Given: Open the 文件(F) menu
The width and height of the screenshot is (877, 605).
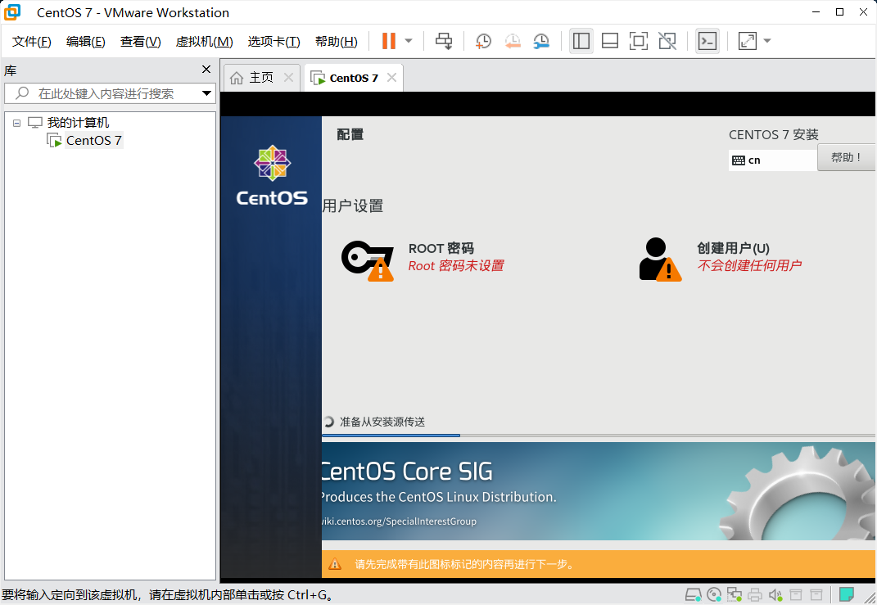Looking at the screenshot, I should click(31, 42).
